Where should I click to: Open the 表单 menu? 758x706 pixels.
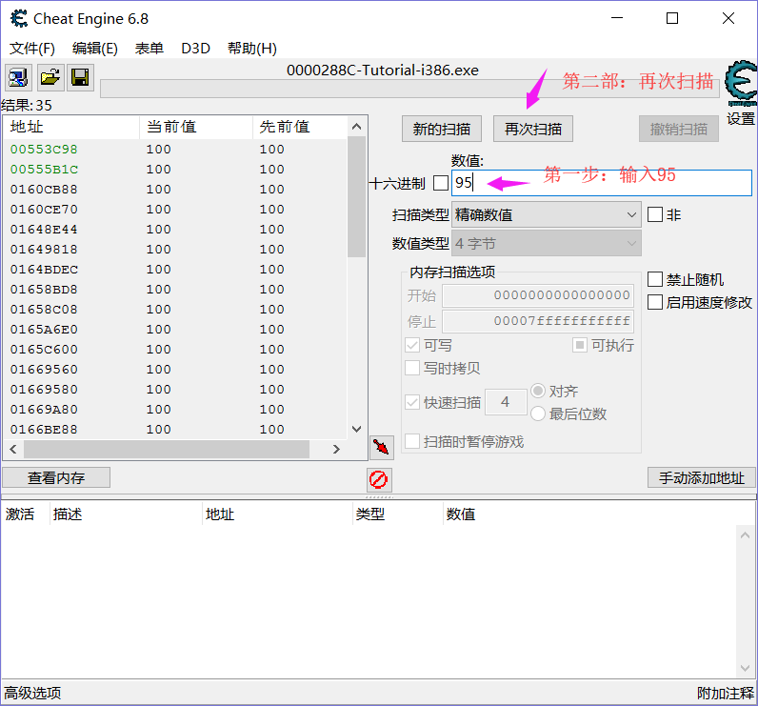tap(149, 49)
